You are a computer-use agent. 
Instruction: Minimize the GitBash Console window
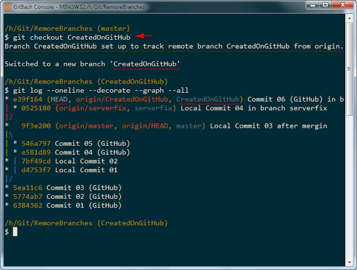(313, 5)
